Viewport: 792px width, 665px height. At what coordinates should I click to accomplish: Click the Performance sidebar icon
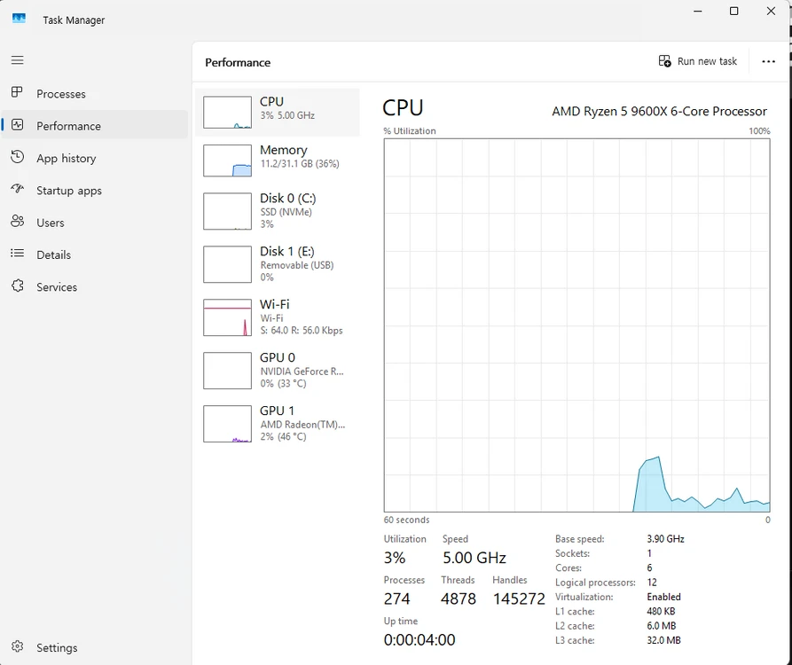(x=17, y=125)
